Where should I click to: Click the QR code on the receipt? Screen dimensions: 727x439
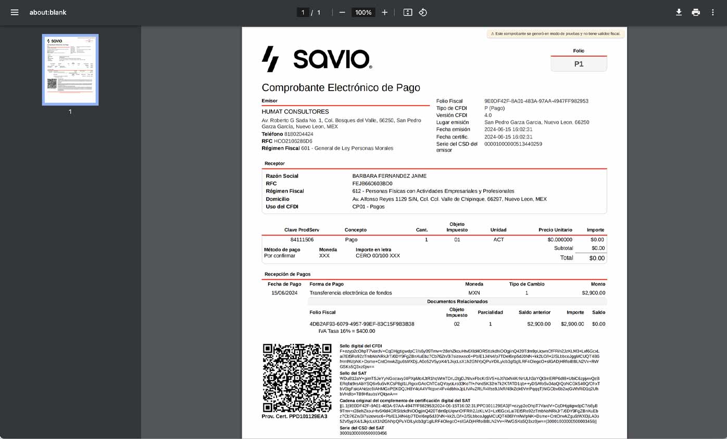pos(297,378)
